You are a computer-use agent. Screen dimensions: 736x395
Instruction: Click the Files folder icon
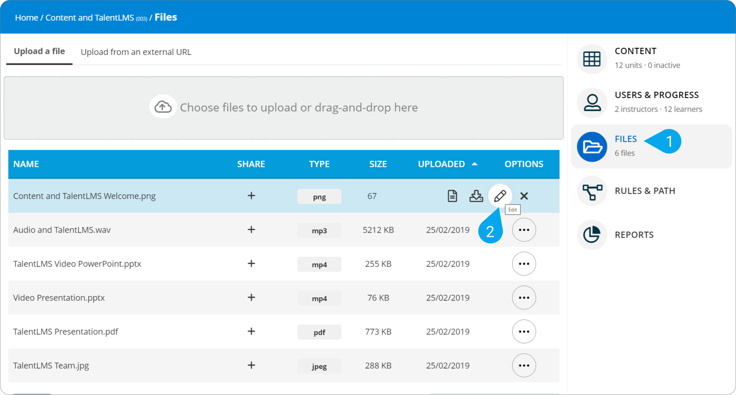[x=592, y=147]
